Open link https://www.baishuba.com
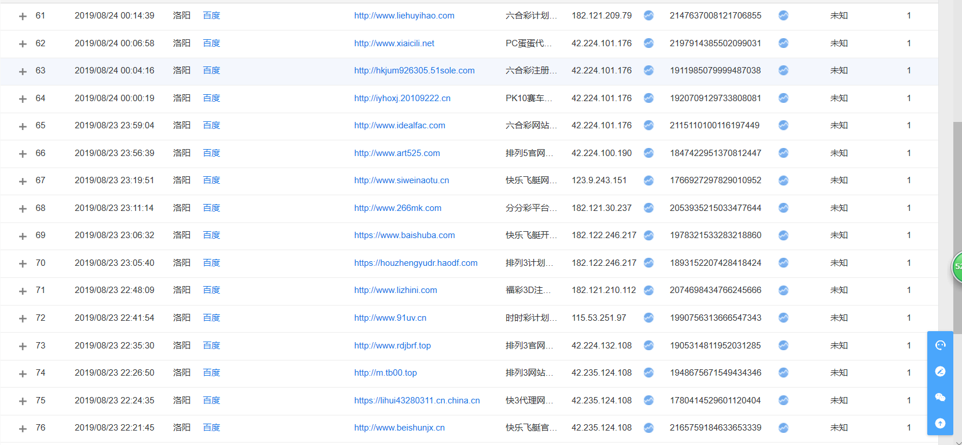The image size is (962, 445). (x=404, y=235)
